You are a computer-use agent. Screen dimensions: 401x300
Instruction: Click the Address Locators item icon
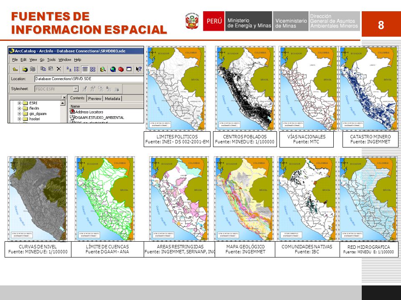tap(72, 112)
